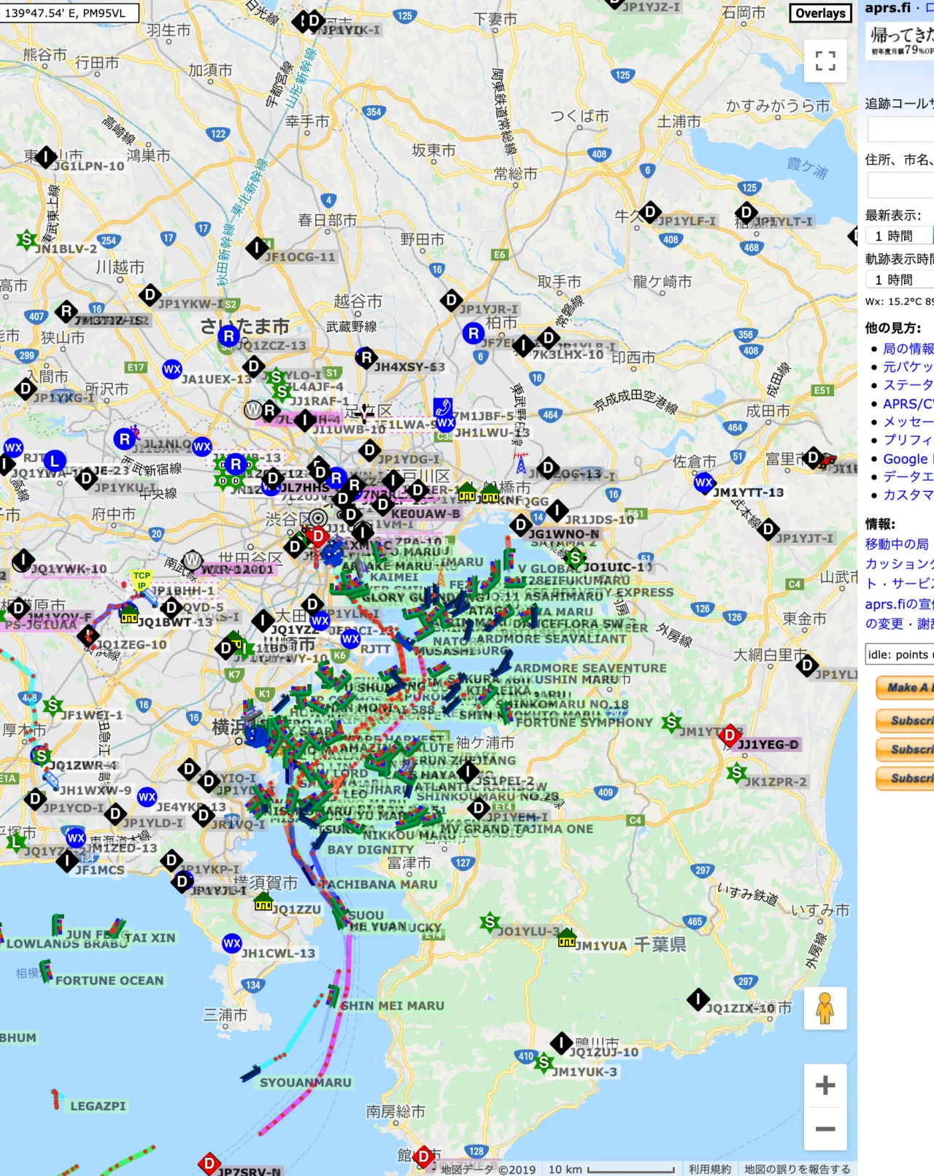Click the house icon for JQ1ZZU
934x1176 pixels.
tap(263, 903)
